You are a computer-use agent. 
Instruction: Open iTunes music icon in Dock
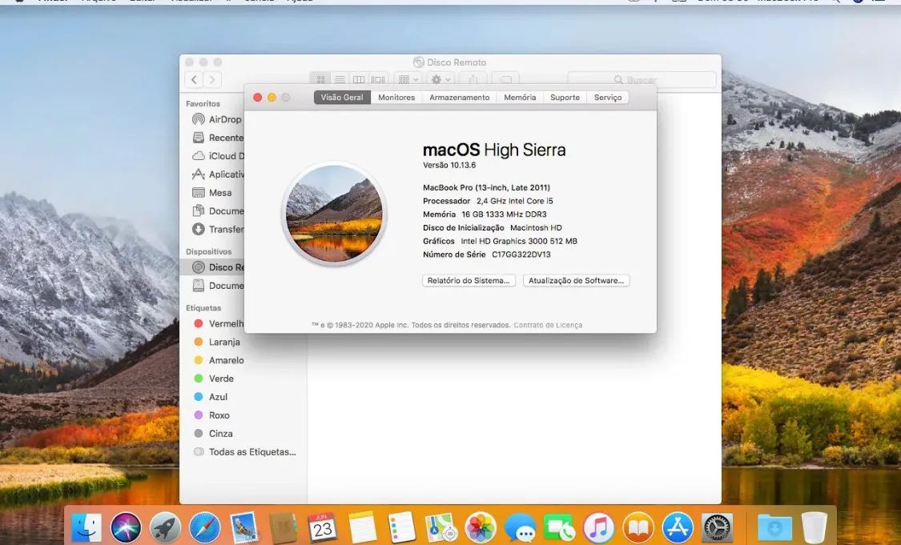(599, 527)
